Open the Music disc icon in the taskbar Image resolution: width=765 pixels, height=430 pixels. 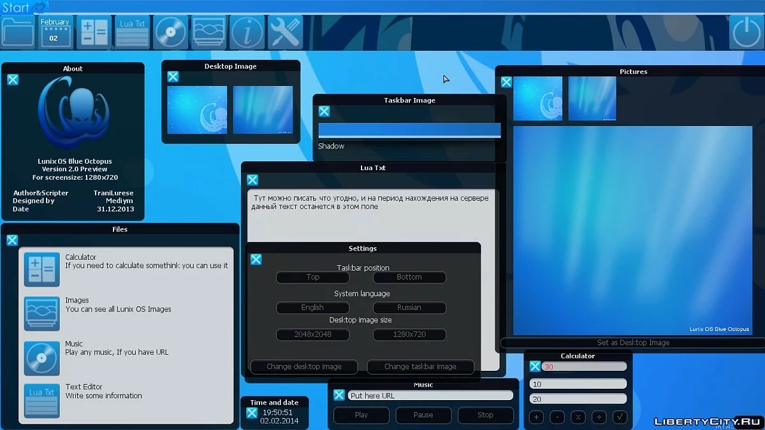click(x=170, y=31)
